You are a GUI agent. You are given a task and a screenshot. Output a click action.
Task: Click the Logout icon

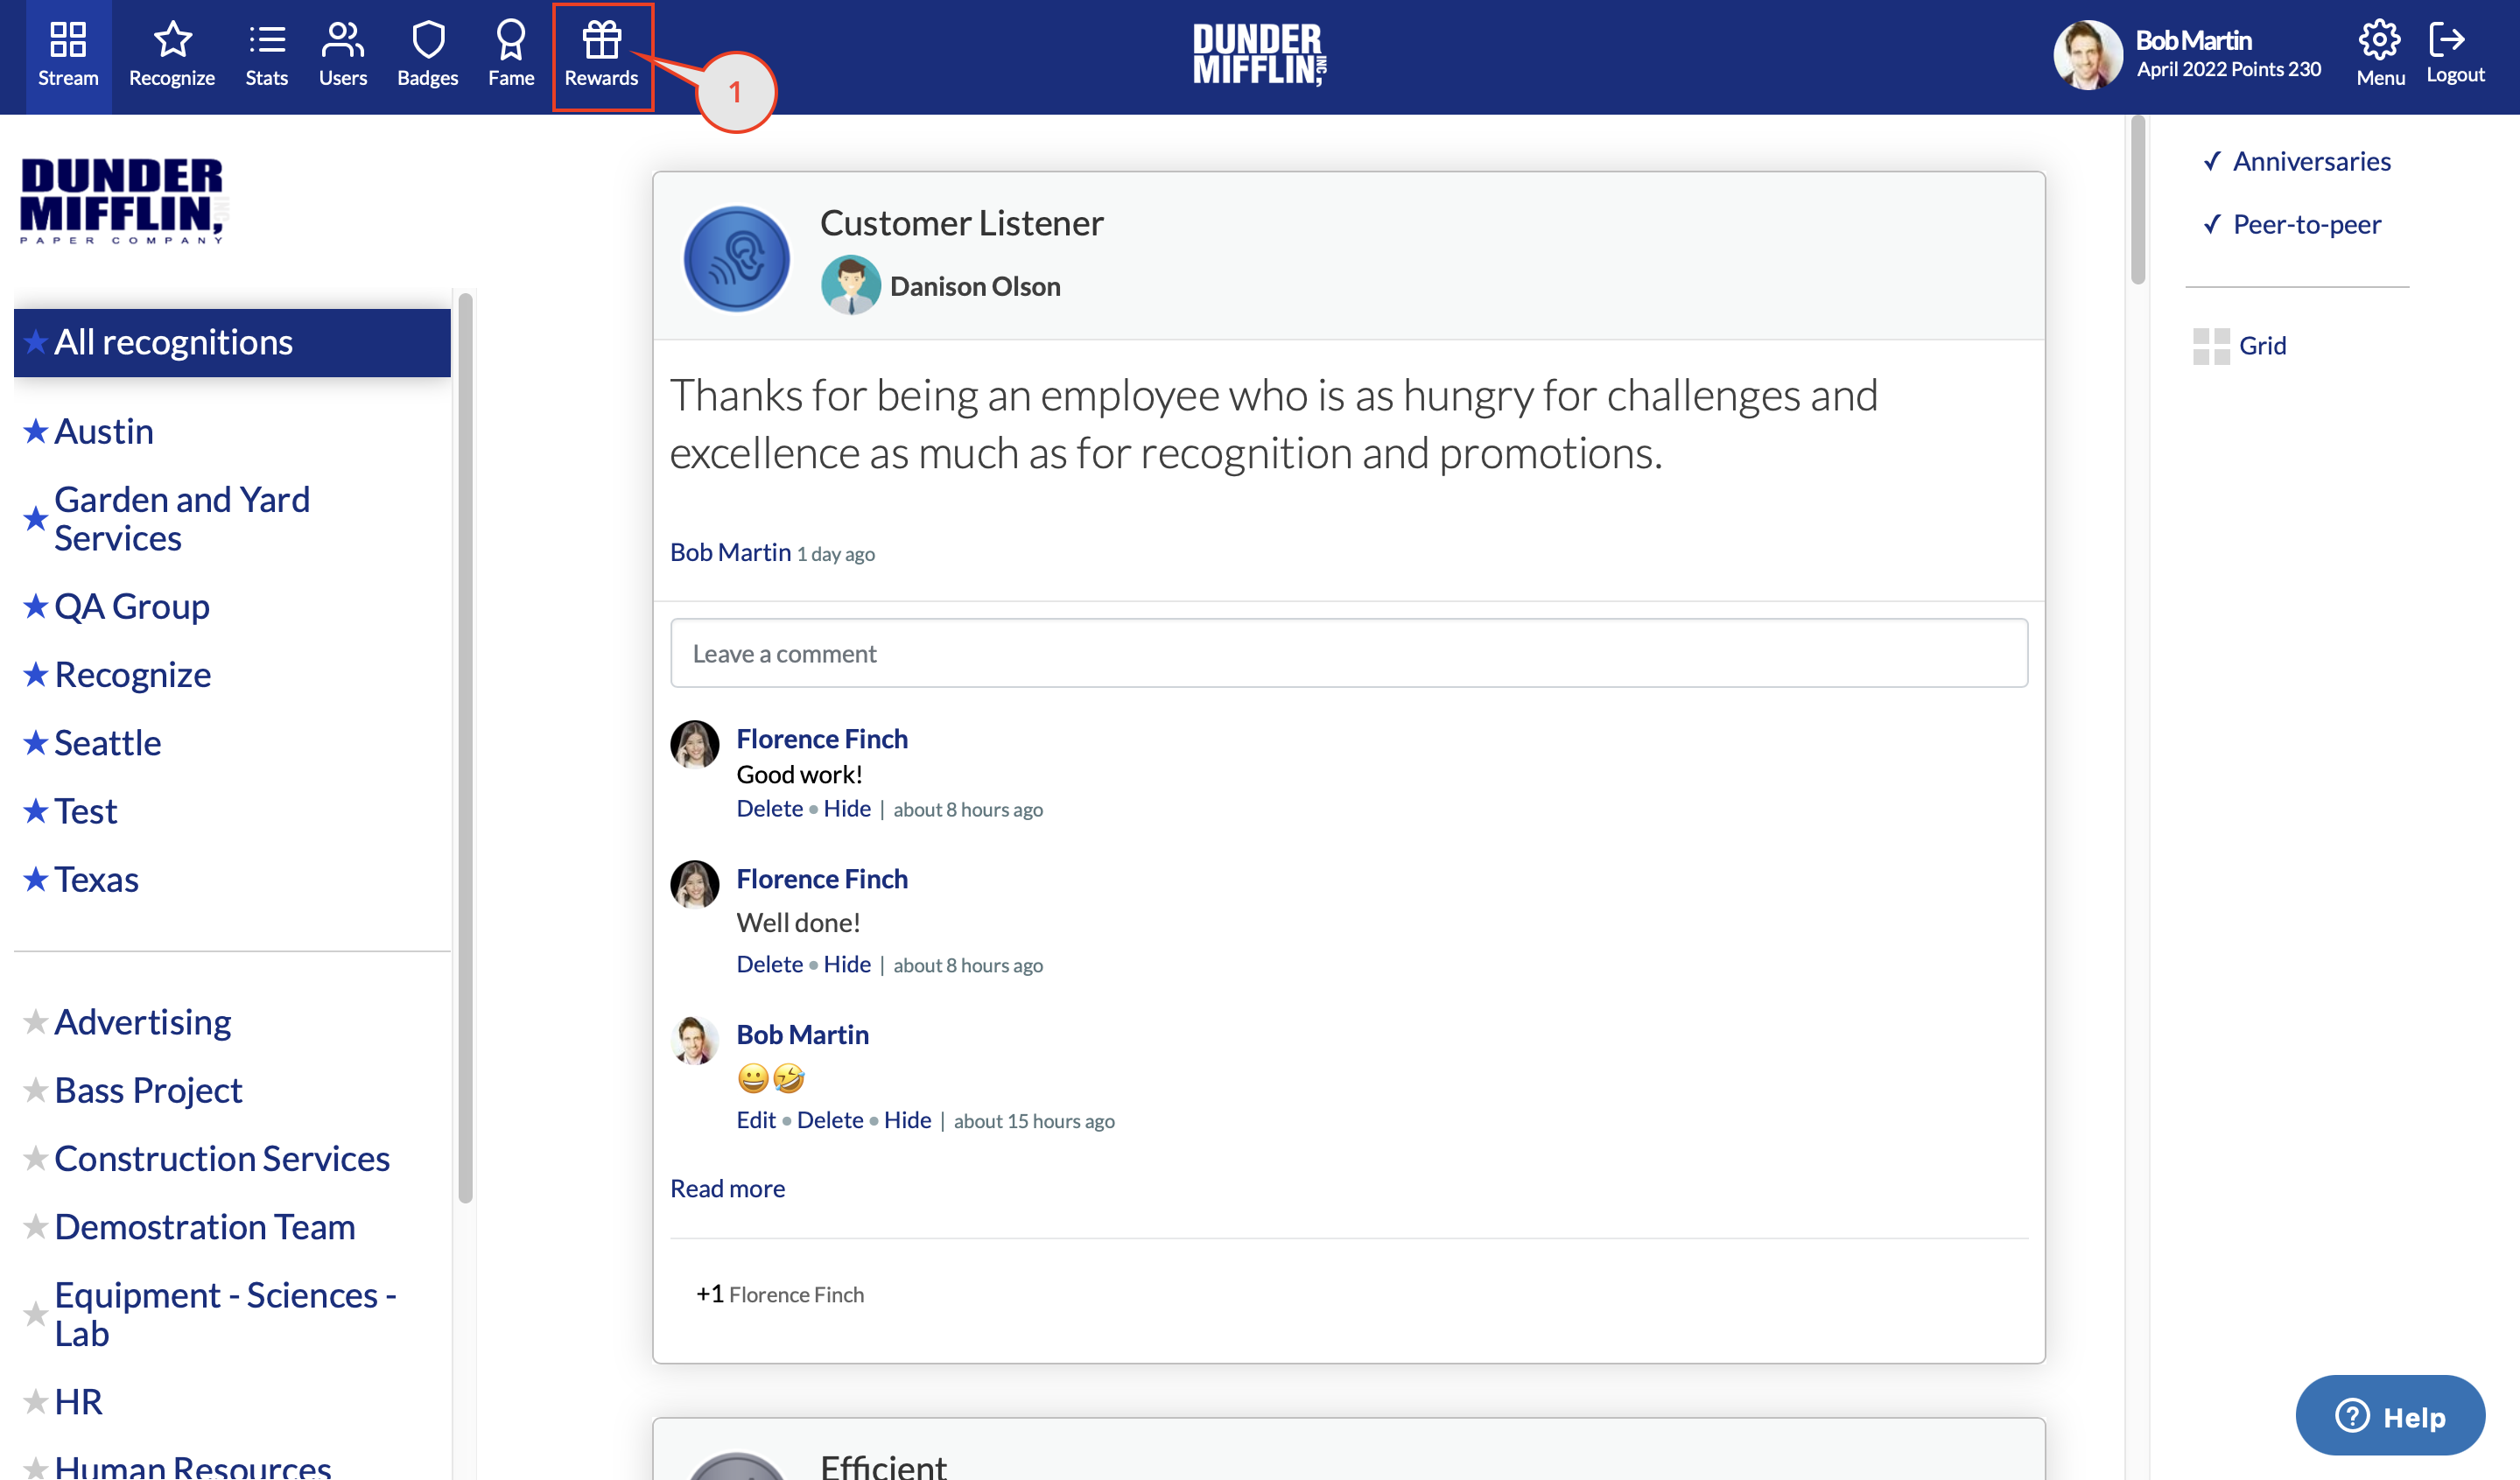click(2447, 40)
